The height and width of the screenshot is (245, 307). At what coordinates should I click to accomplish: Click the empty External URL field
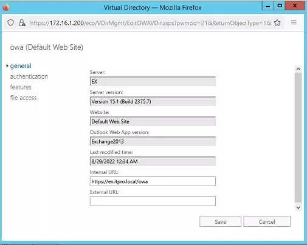pyautogui.click(x=153, y=201)
